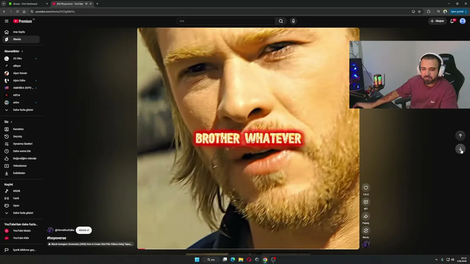Open the browser home page button
Image resolution: width=470 pixels, height=264 pixels.
[24, 11]
